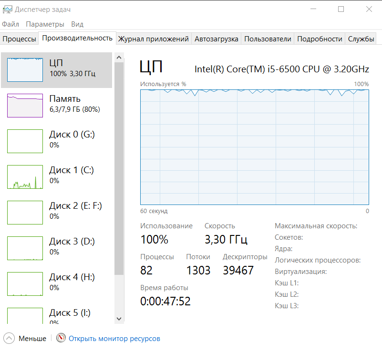Click the Меньше label
The height and width of the screenshot is (351, 382).
click(x=32, y=338)
